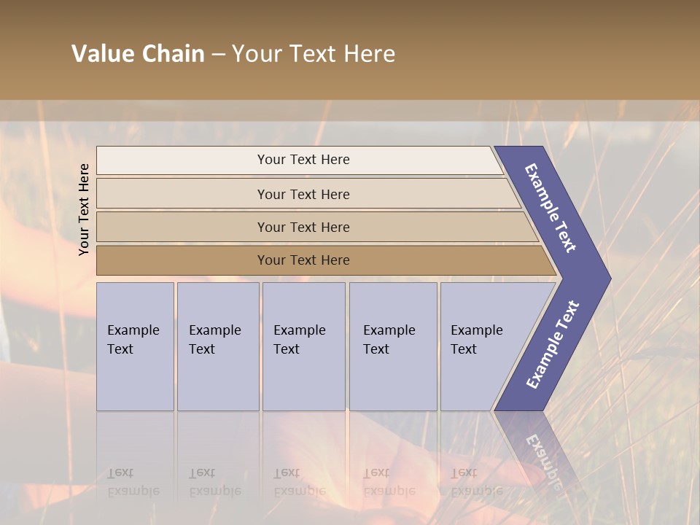This screenshot has height=525, width=700.
Task: Click the darkest brown "Your Text Here" bar
Action: pos(303,260)
